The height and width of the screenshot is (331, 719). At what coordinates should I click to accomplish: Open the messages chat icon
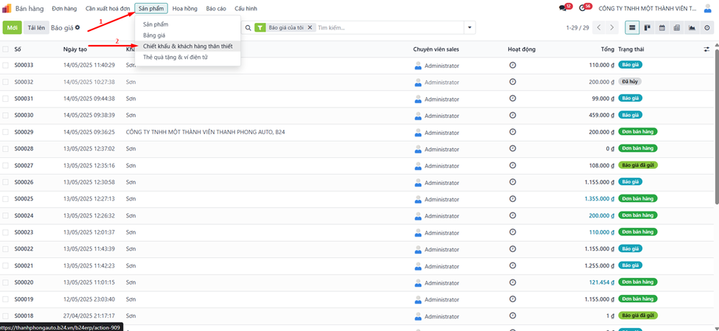563,8
